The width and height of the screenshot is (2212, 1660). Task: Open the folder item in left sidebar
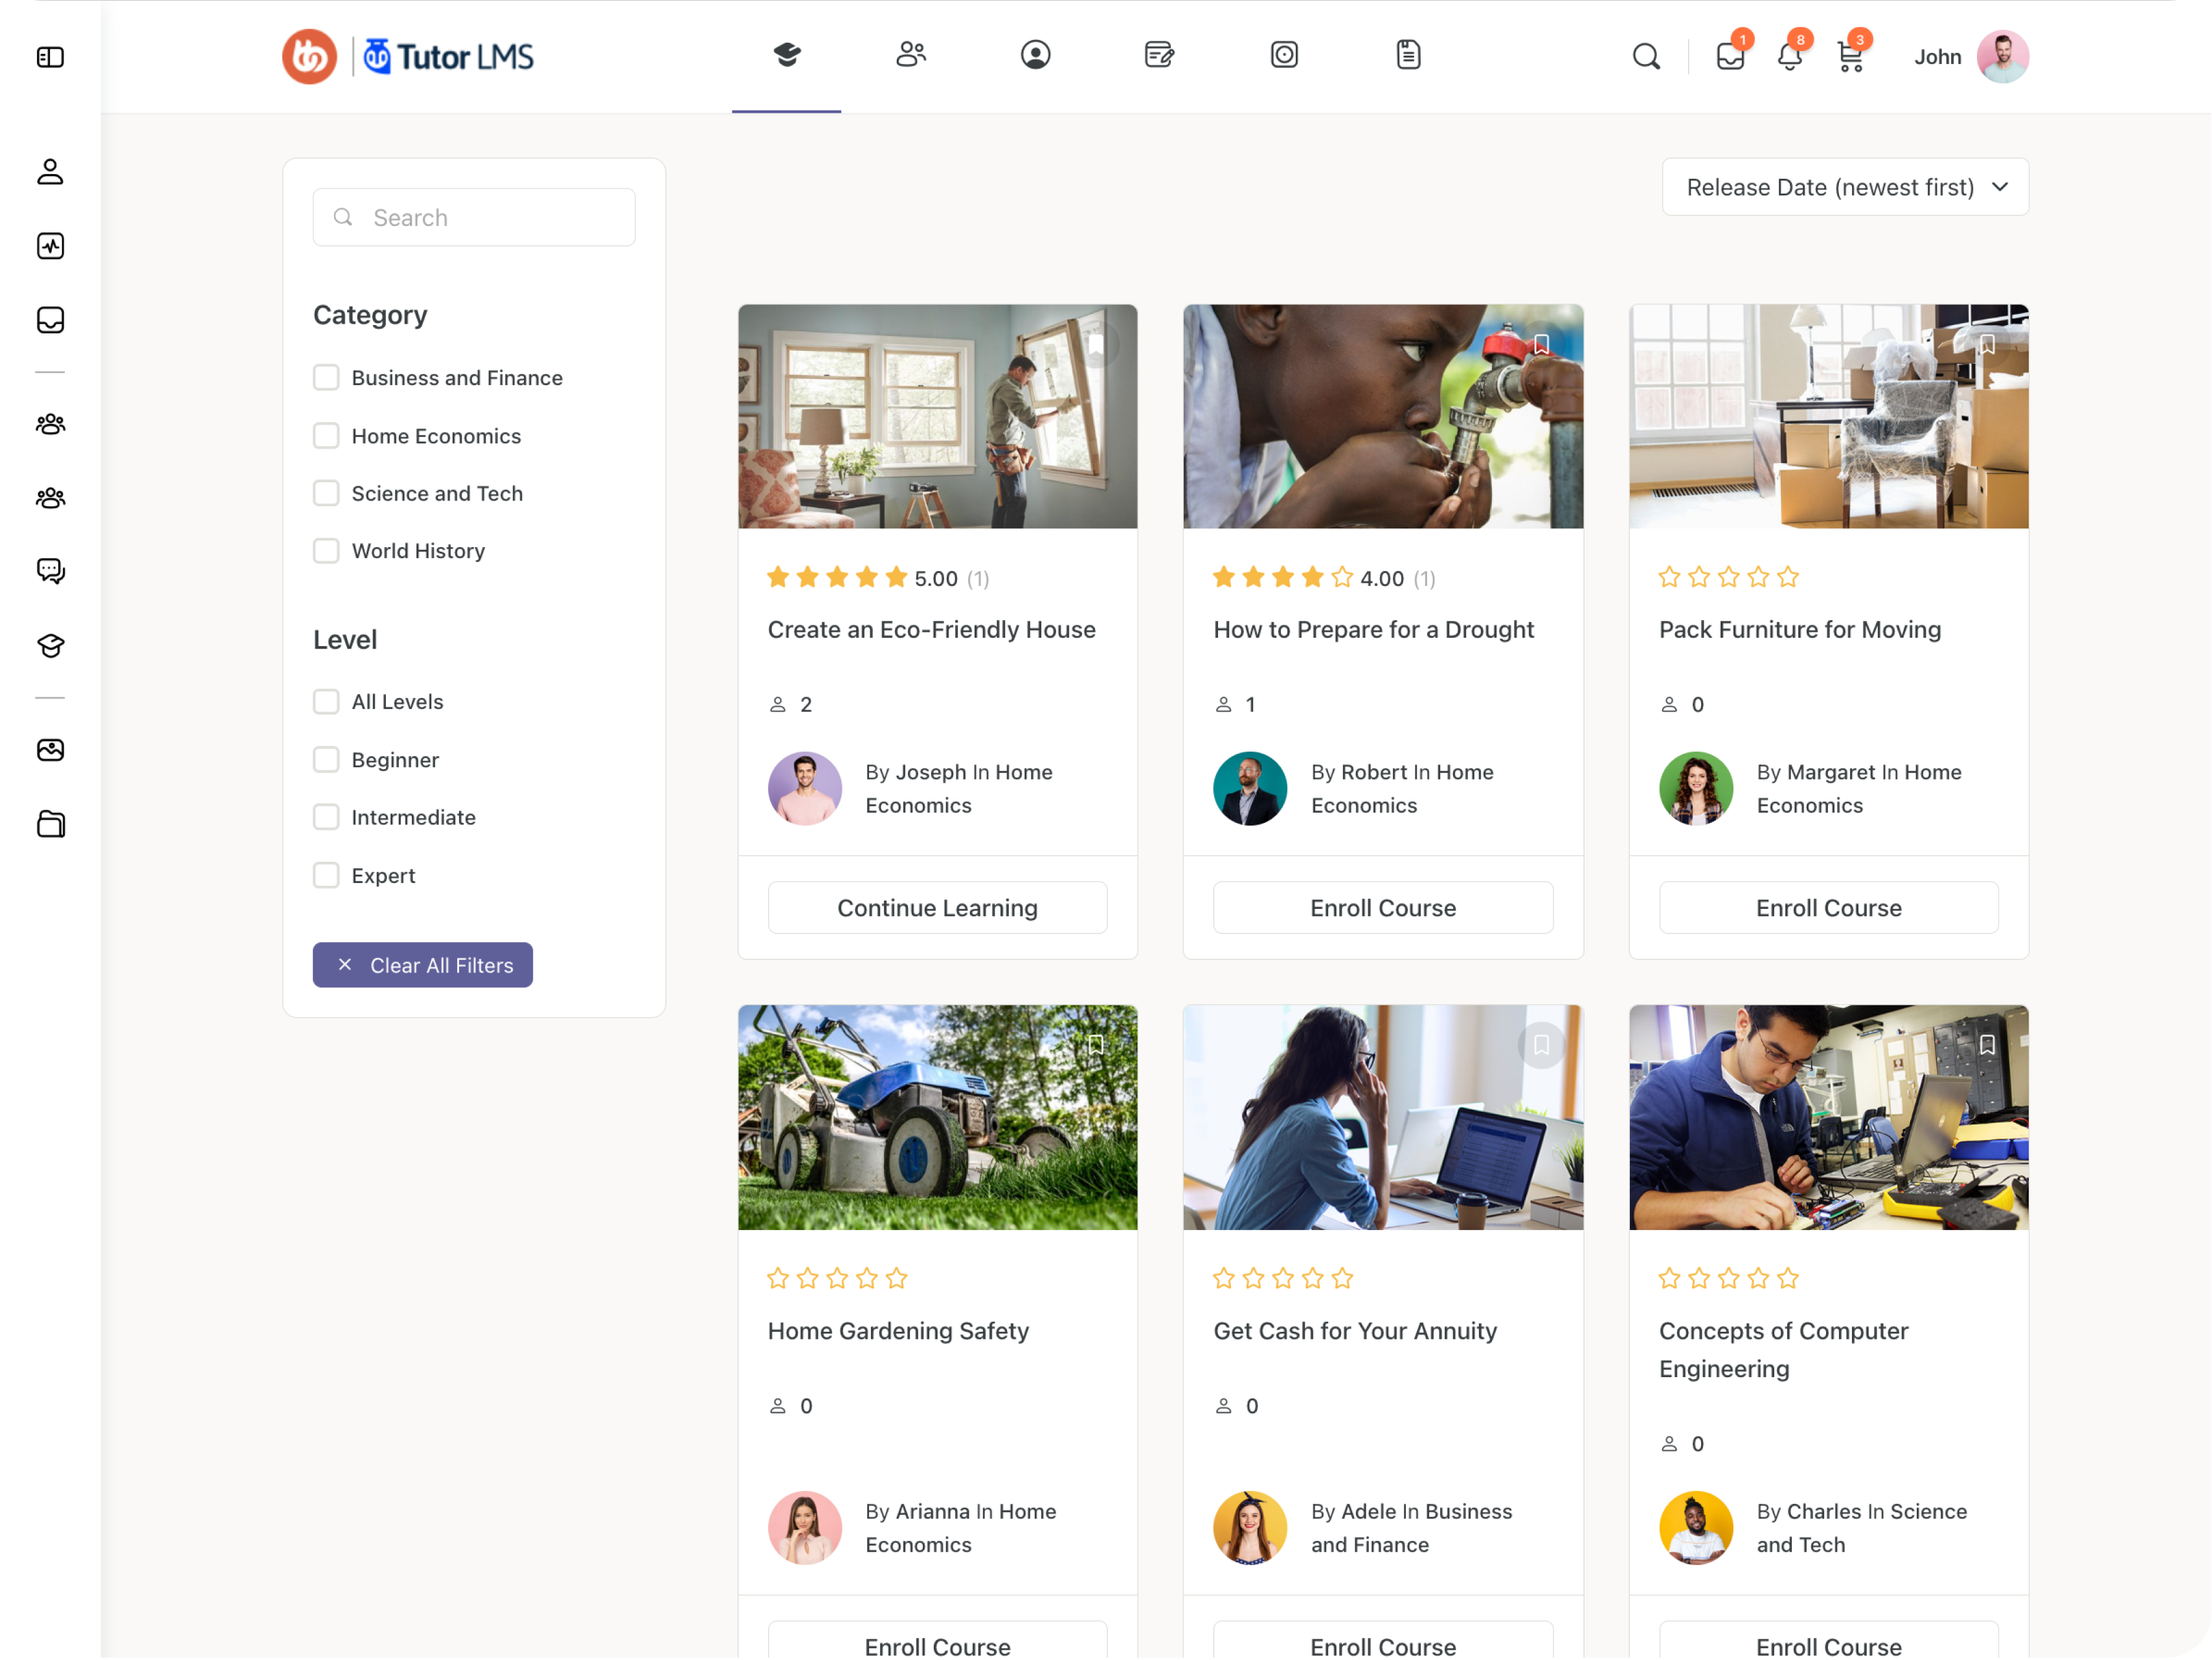click(x=50, y=824)
